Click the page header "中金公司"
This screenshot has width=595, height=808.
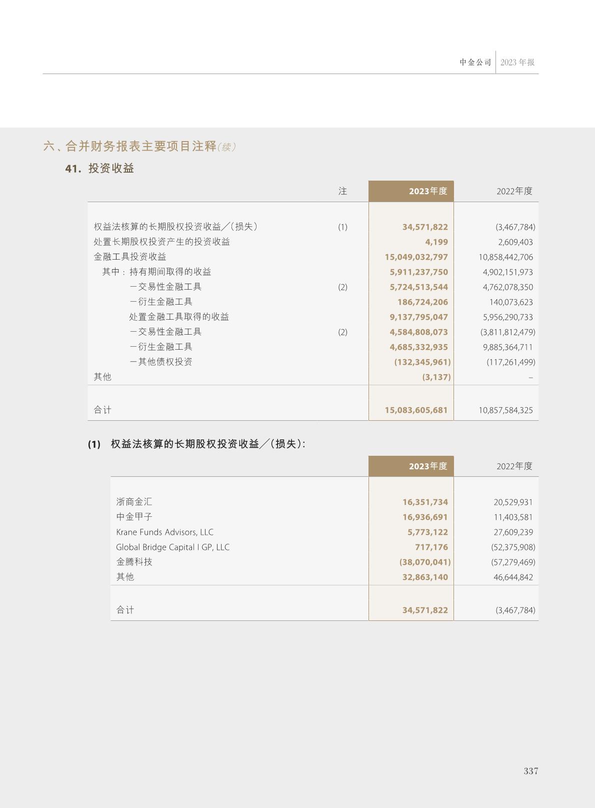(475, 63)
